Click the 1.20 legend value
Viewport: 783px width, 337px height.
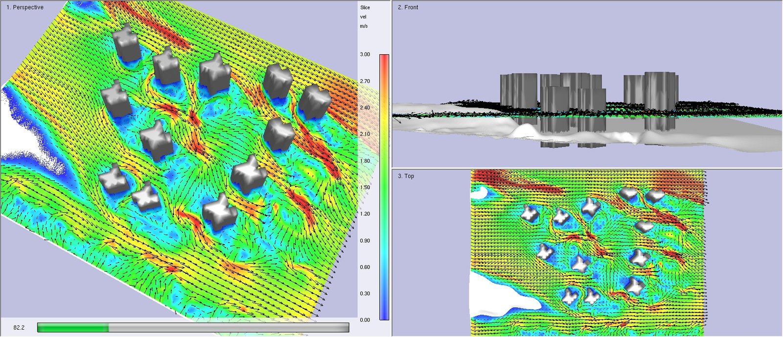(365, 214)
